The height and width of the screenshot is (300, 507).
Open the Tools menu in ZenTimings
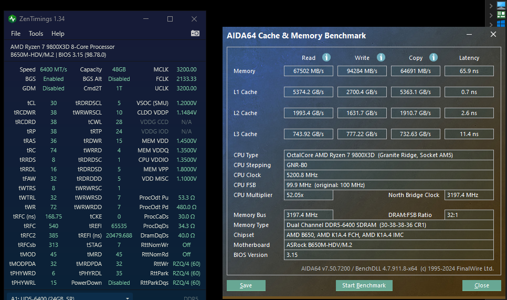click(x=36, y=33)
